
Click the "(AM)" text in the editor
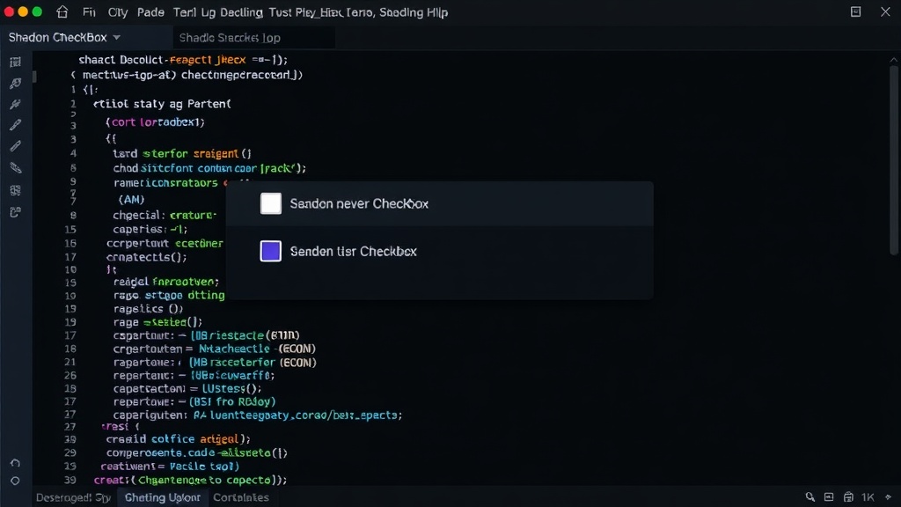click(x=131, y=200)
